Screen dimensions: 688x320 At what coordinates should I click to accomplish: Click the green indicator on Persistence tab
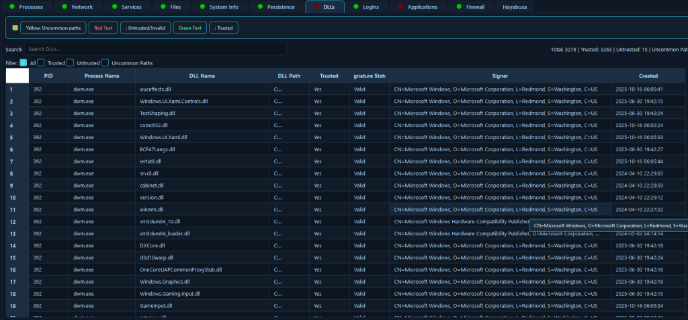coord(259,7)
